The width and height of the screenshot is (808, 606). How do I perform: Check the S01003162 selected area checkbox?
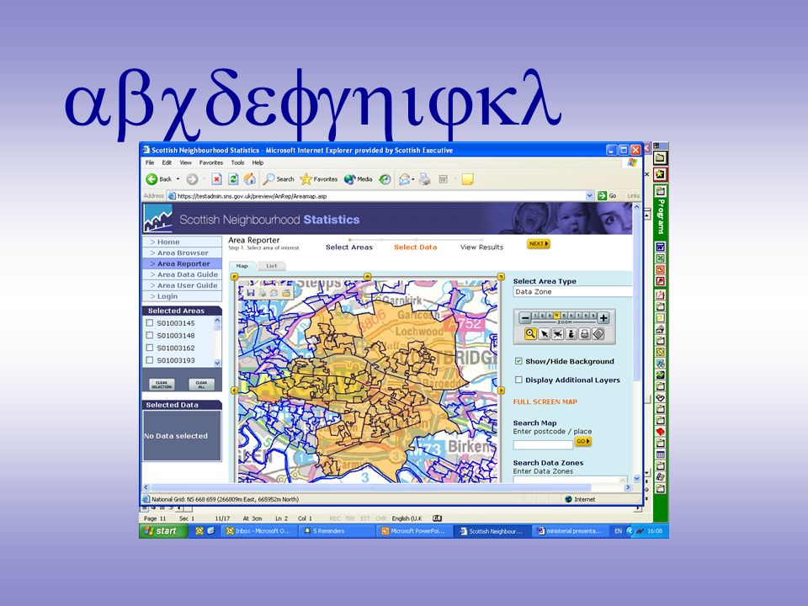(150, 348)
